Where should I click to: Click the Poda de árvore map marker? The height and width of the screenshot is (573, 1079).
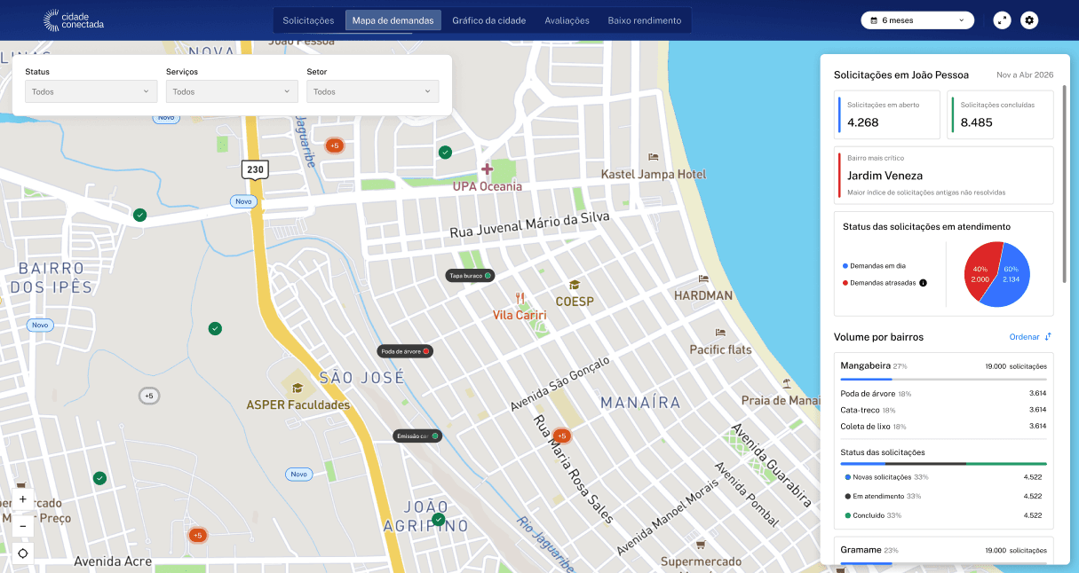coord(405,351)
